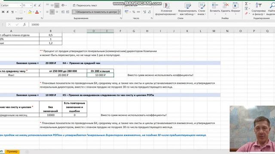Click Вставить cells button
This screenshot has width=275, height=154.
[x=215, y=9]
